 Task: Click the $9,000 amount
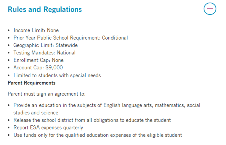(x=54, y=68)
